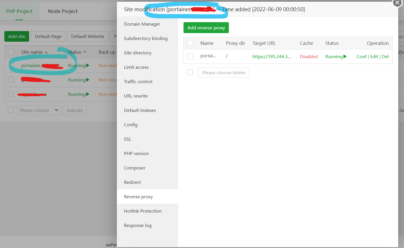Click the Execute button
Viewport: 404px width, 248px height.
pos(75,110)
